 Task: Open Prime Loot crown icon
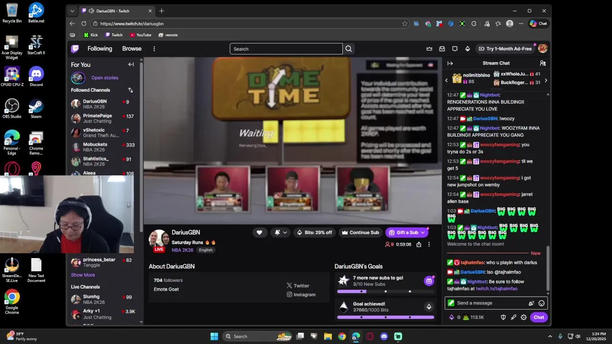(x=429, y=49)
